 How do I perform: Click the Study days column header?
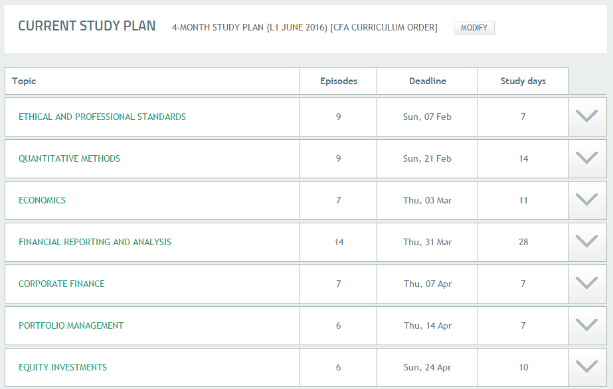coord(523,81)
